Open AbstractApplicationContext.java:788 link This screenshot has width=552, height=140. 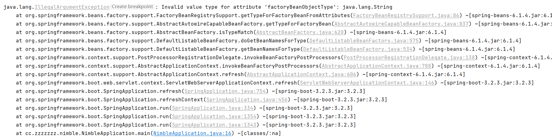(376, 66)
